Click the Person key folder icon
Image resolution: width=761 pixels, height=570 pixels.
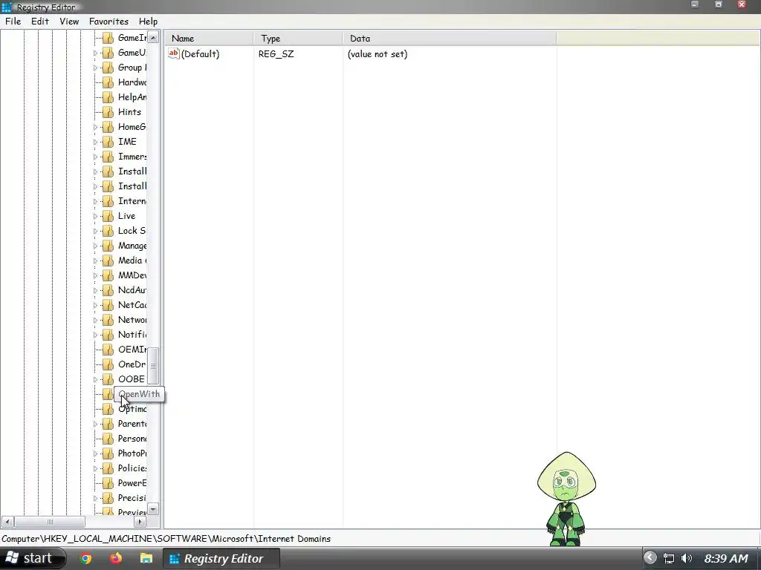[108, 439]
